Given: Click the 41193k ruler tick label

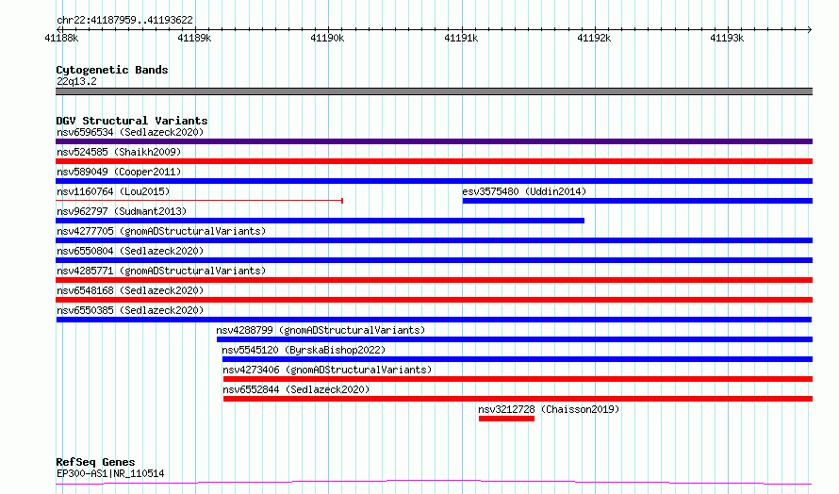Looking at the screenshot, I should pos(727,38).
